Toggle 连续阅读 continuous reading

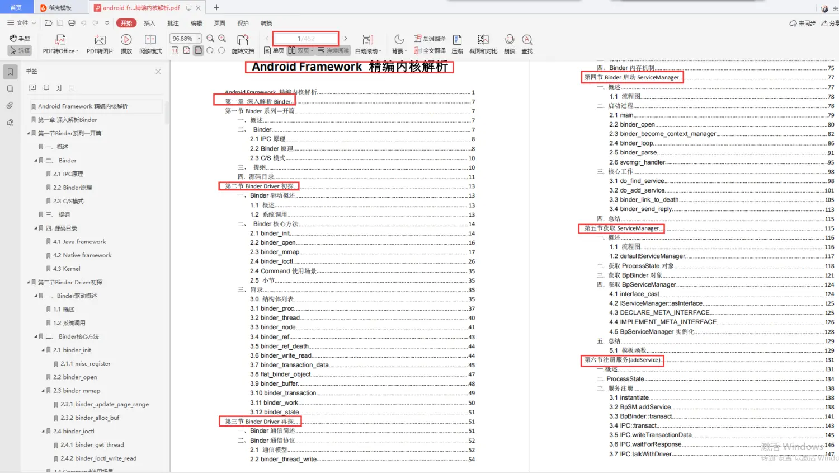point(333,50)
